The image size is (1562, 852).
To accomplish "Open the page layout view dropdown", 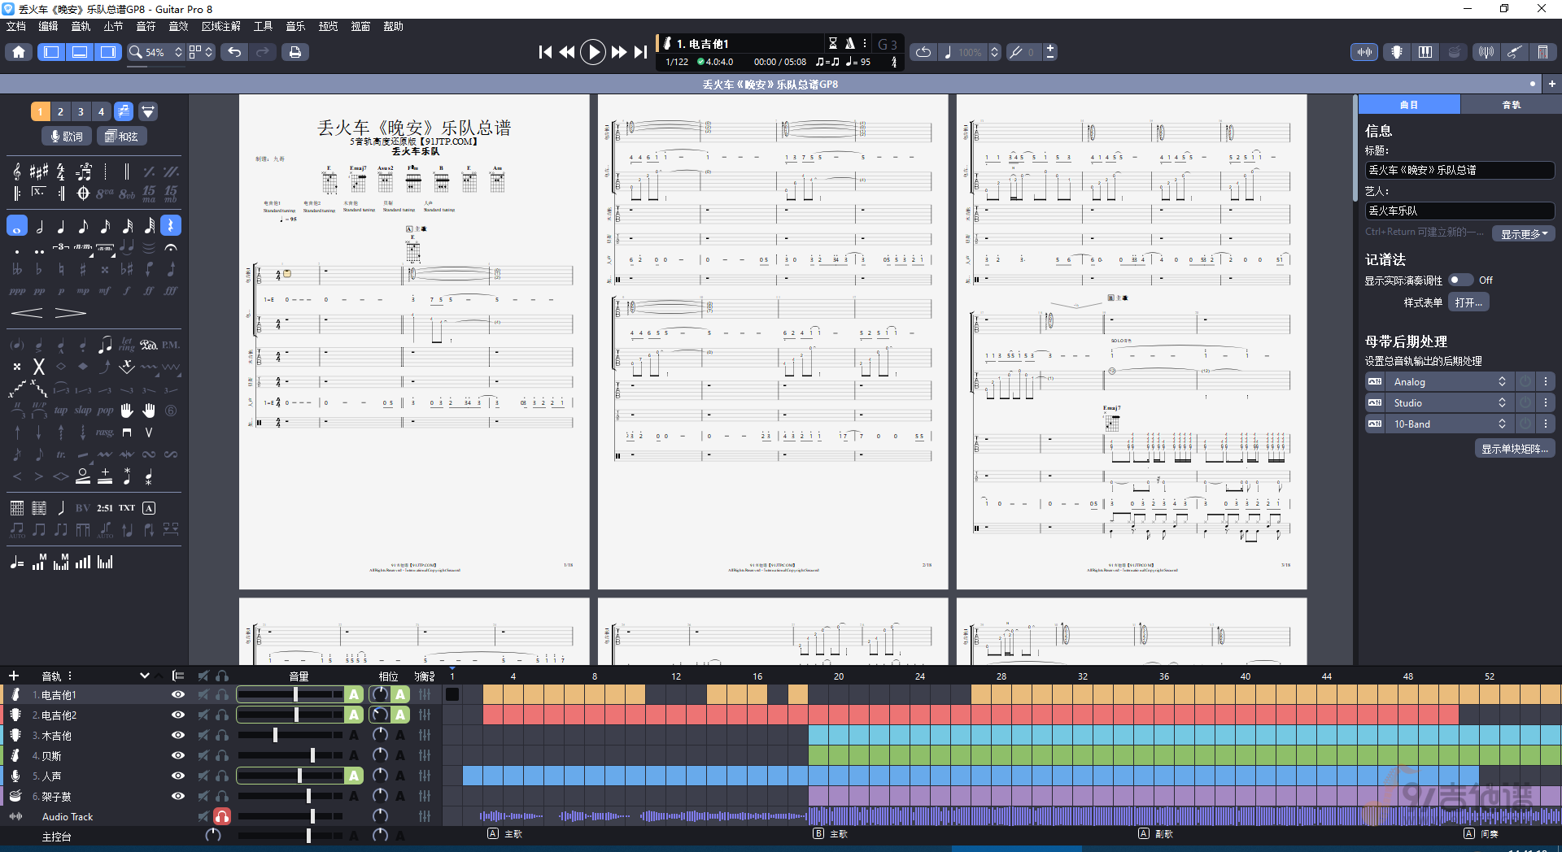I will 201,52.
